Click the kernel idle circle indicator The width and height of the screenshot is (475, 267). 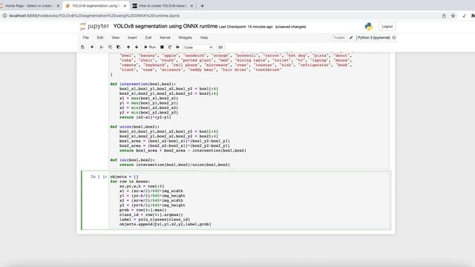pyautogui.click(x=394, y=38)
